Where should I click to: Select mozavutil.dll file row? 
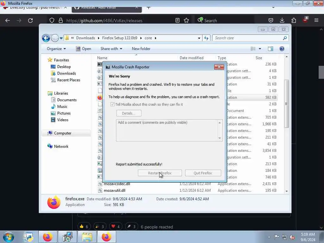click(187, 190)
